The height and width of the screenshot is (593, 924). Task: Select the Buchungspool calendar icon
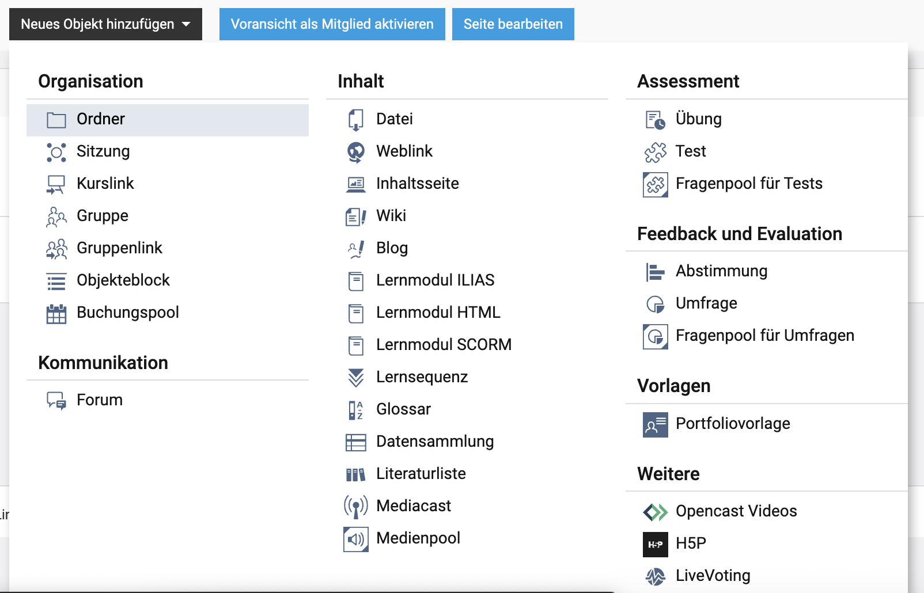pyautogui.click(x=56, y=313)
